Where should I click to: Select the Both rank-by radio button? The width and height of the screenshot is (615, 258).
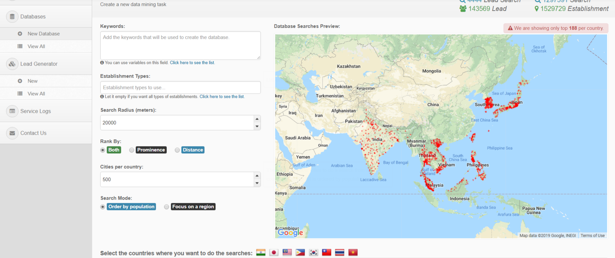pyautogui.click(x=103, y=150)
